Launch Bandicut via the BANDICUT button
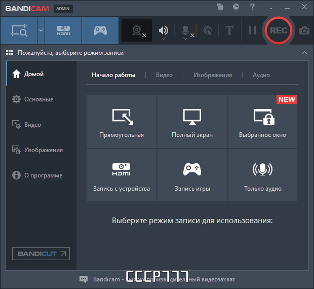The image size is (314, 289). tap(41, 254)
